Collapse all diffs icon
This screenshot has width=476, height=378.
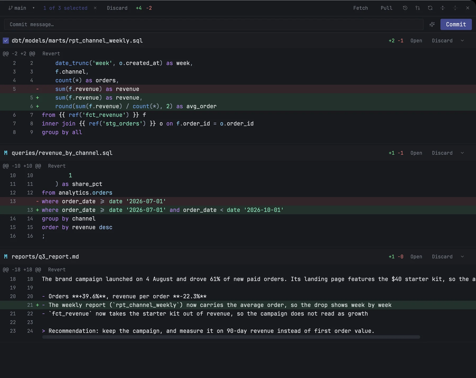point(443,8)
